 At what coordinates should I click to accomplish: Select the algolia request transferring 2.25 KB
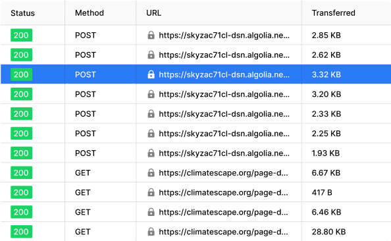click(195, 134)
